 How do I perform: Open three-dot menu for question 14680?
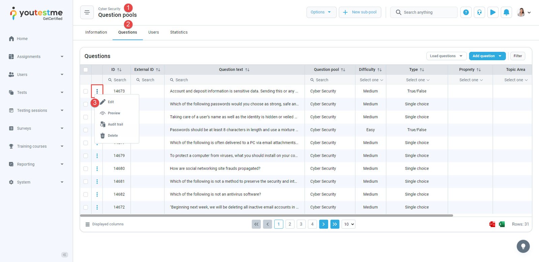(97, 169)
